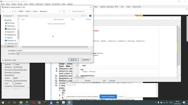Viewport: 188px width, 105px height.
Task: Click the Caption property value Form1
Action: click(15, 78)
